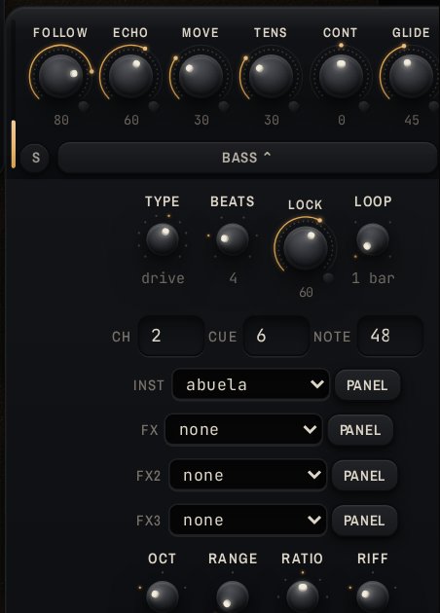
Task: Click the small dot below LOCK knob
Action: 328,278
